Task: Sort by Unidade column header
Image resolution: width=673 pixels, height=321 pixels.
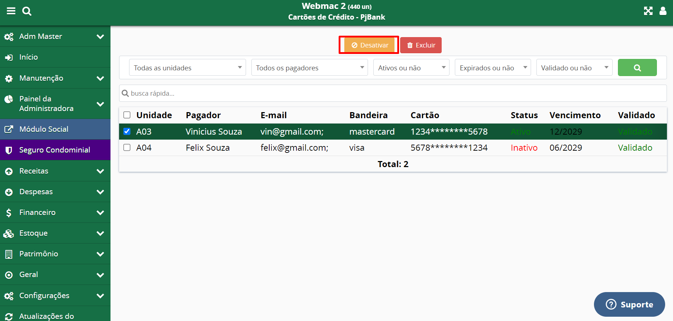Action: pyautogui.click(x=154, y=115)
